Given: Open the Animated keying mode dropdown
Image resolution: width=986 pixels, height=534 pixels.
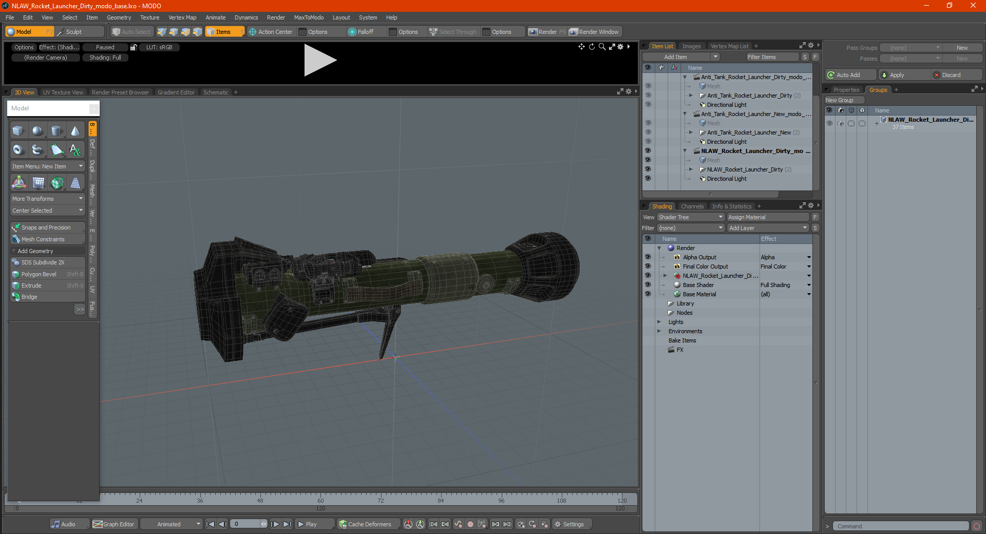Looking at the screenshot, I should [x=172, y=524].
